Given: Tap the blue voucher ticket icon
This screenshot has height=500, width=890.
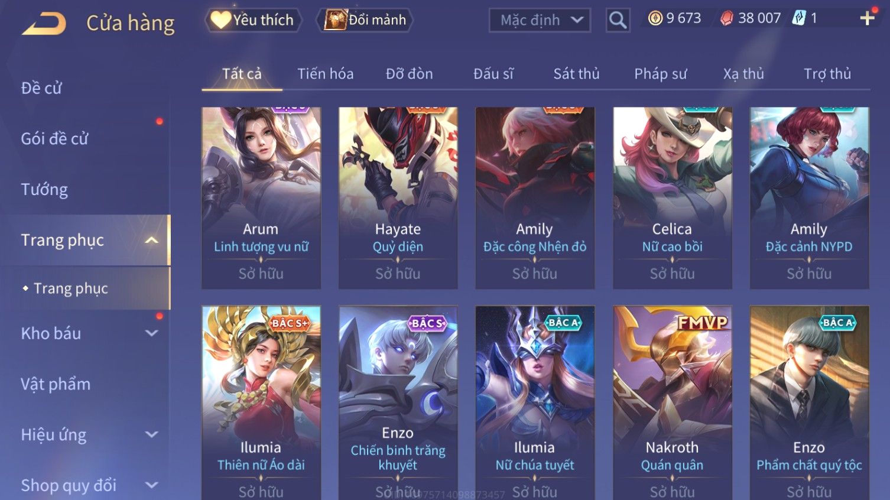Looking at the screenshot, I should (x=799, y=18).
